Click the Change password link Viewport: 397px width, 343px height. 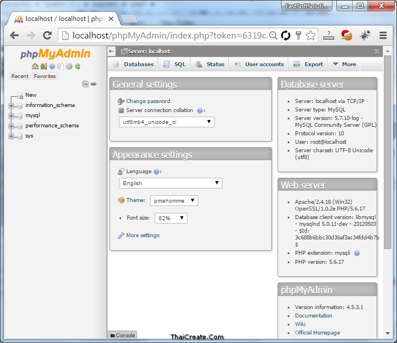148,101
